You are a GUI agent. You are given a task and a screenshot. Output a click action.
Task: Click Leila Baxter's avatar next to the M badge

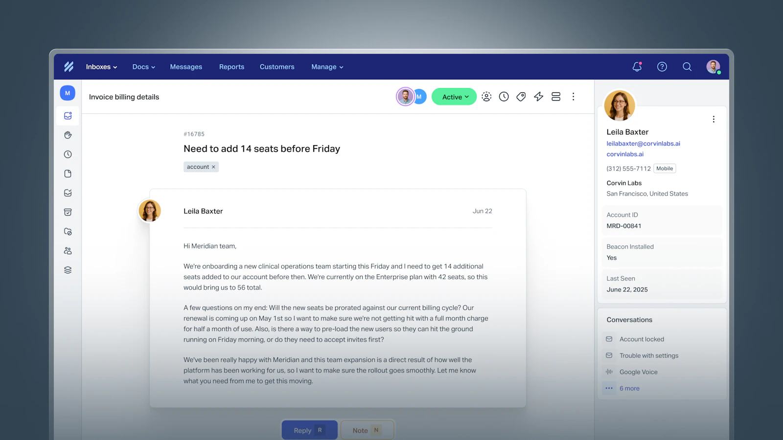pyautogui.click(x=405, y=96)
